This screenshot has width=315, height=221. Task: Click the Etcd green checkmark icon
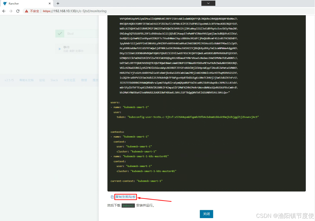coord(60,34)
